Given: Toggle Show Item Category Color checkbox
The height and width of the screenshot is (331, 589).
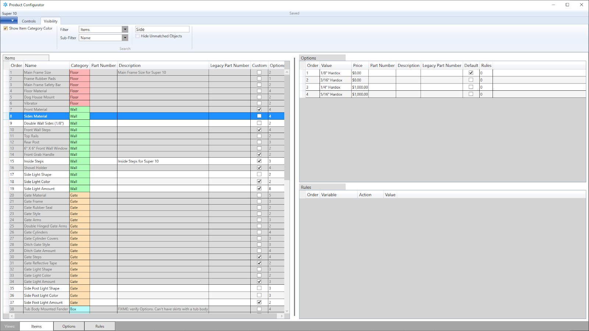Looking at the screenshot, I should click(6, 28).
